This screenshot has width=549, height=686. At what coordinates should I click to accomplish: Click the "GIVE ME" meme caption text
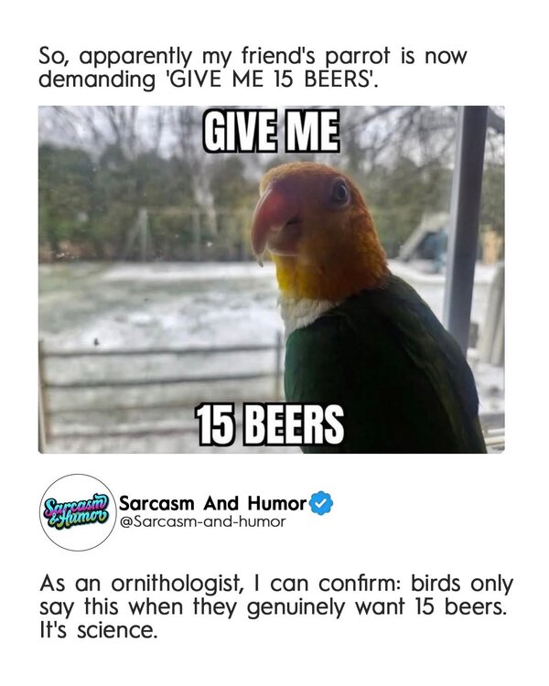(272, 131)
